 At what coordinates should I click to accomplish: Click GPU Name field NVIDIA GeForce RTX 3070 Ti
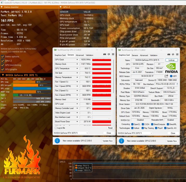147,60
